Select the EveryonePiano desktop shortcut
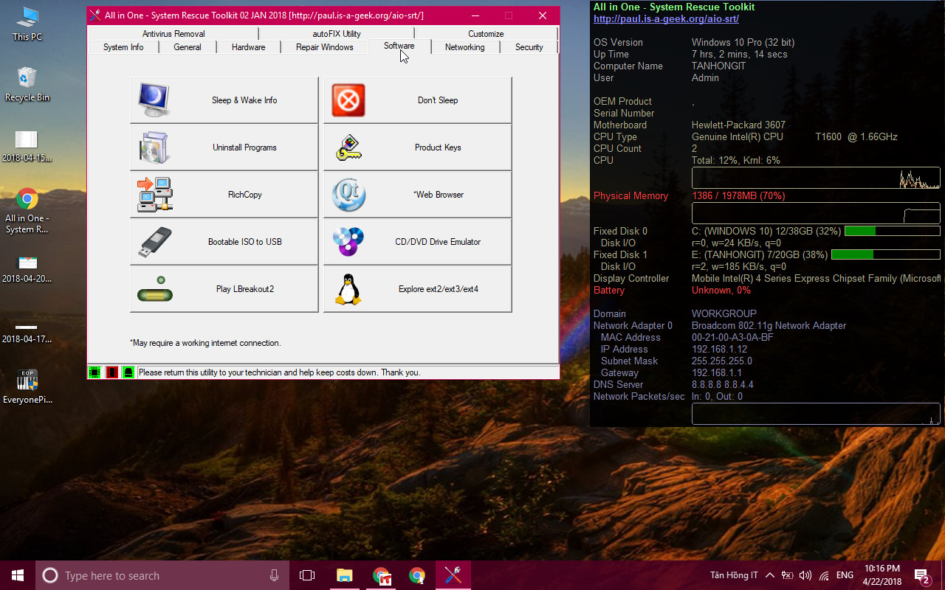Image resolution: width=945 pixels, height=590 pixels. pos(27,387)
